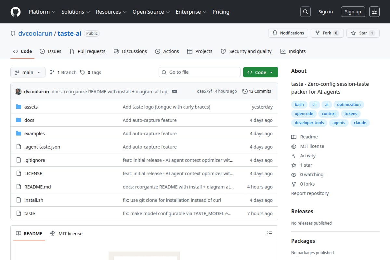Image resolution: width=390 pixels, height=260 pixels.
Task: Open the 13 Commits history
Action: (x=257, y=91)
